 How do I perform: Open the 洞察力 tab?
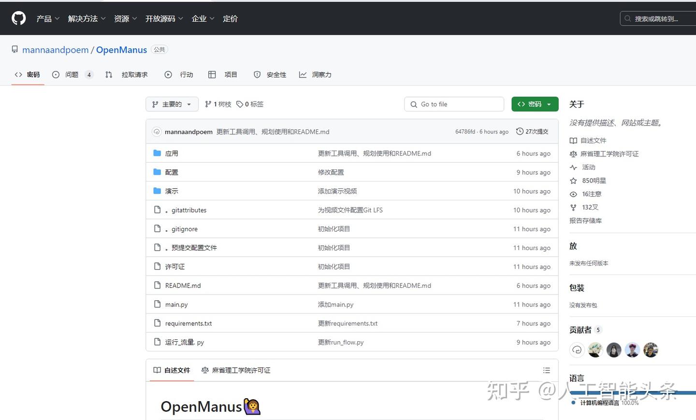[x=315, y=74]
